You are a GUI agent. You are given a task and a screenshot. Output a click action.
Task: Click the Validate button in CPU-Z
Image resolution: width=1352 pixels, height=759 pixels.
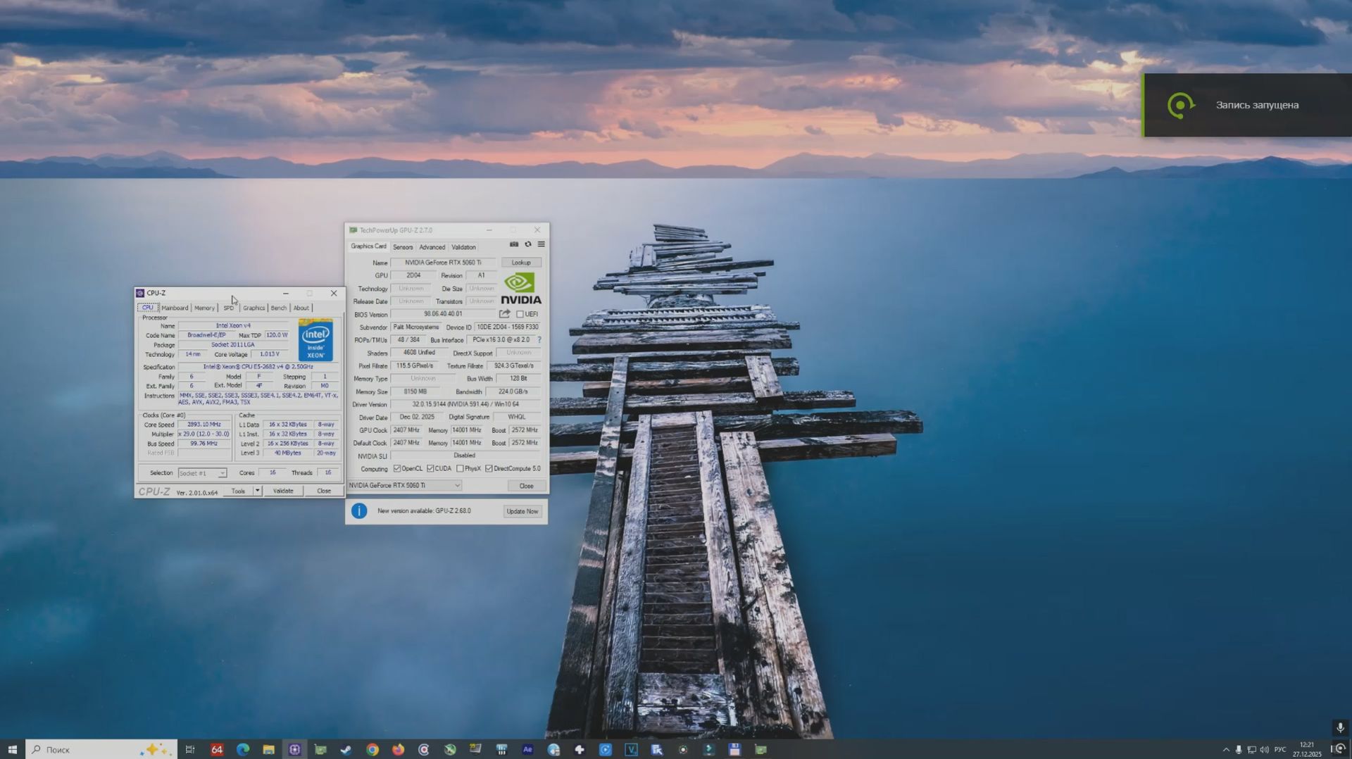pos(283,491)
